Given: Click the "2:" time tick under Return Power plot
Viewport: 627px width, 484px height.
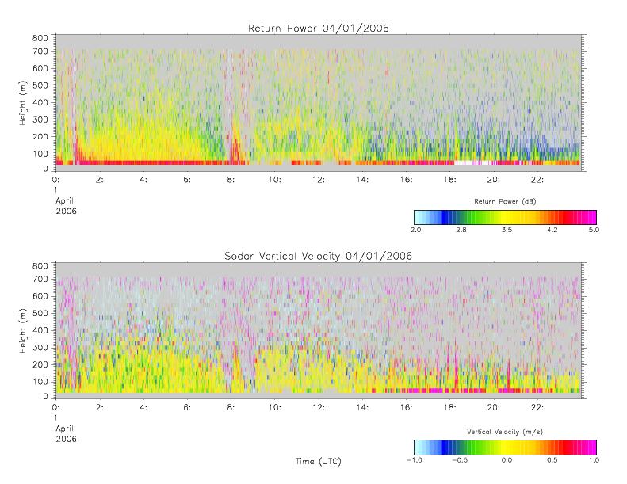Looking at the screenshot, I should (100, 180).
